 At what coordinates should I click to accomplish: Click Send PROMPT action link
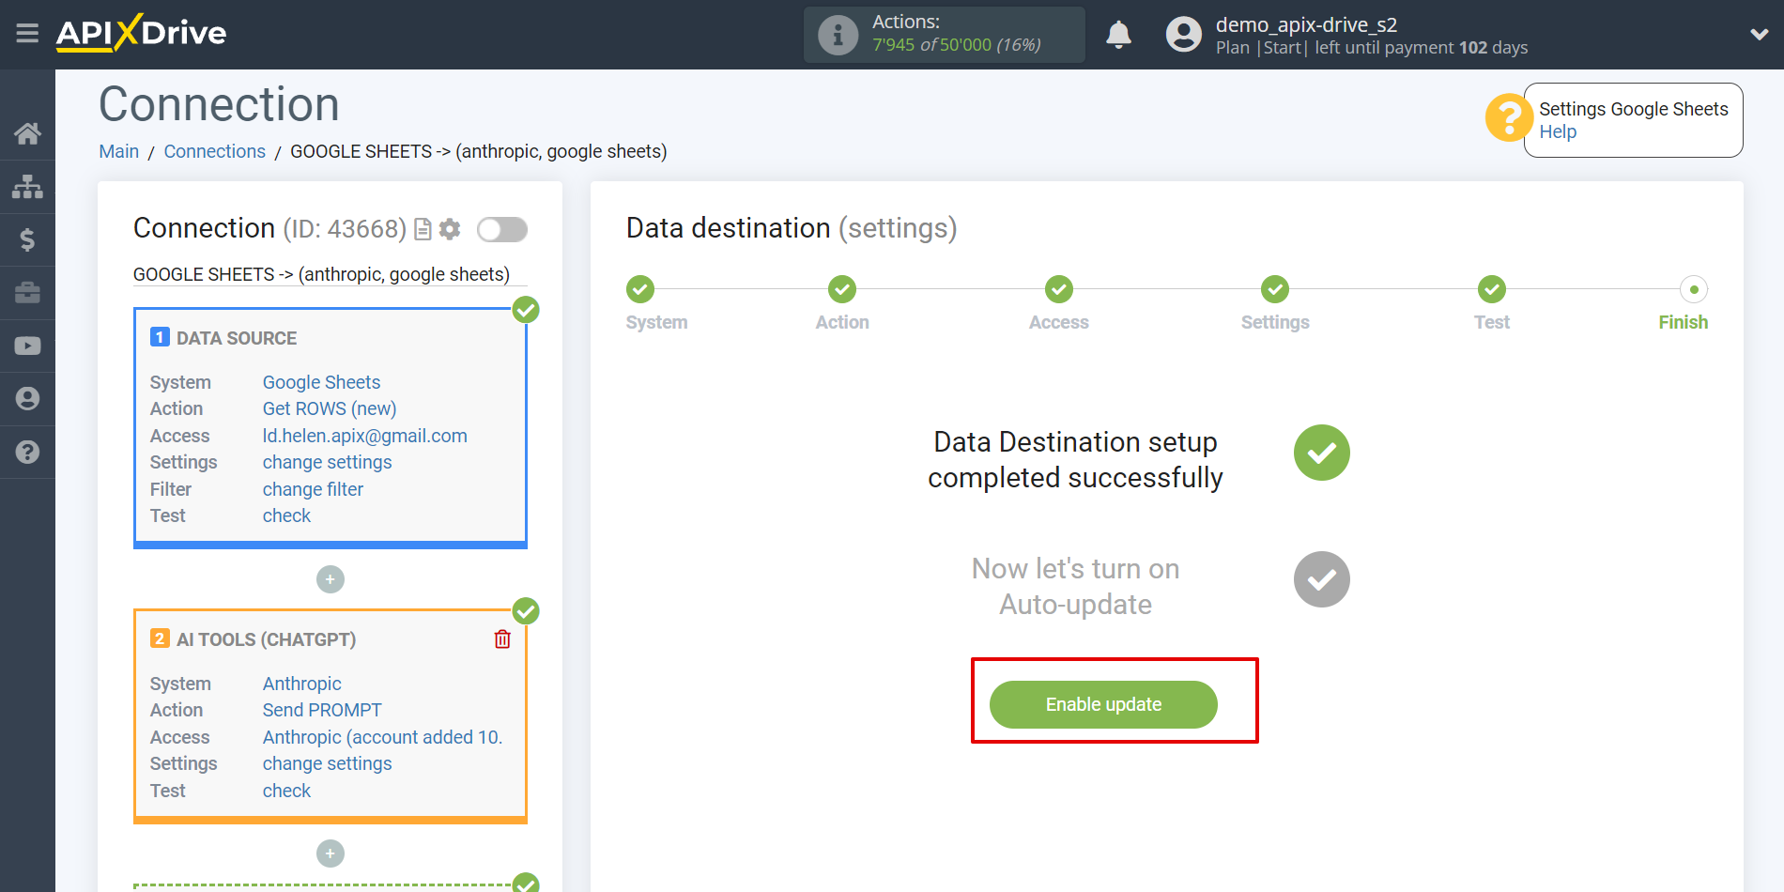(x=322, y=710)
